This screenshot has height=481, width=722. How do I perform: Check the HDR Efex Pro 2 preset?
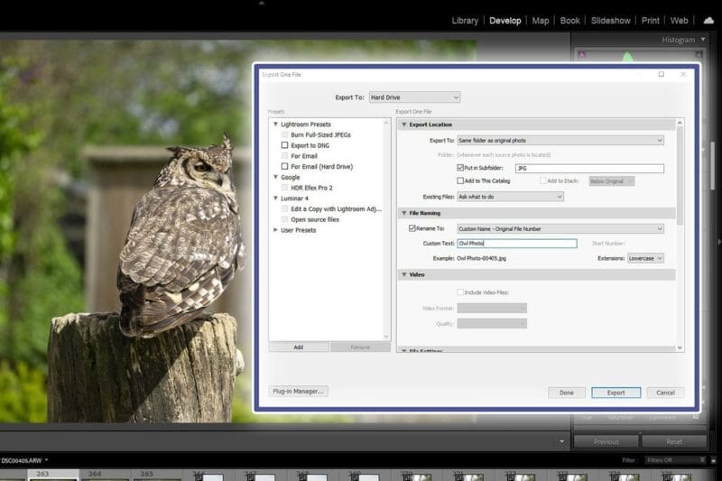point(284,188)
